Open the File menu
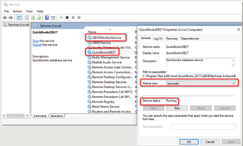 click(x=6, y=11)
